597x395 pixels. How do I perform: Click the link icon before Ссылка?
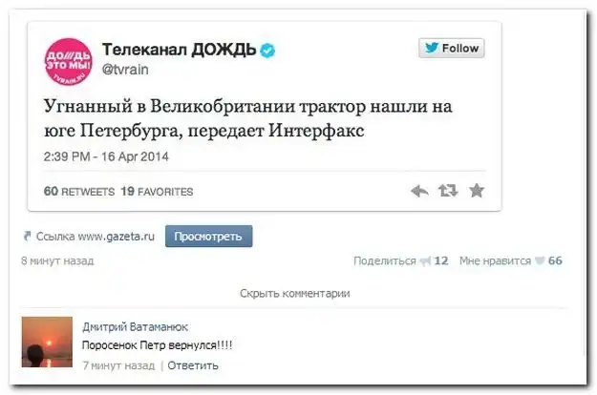[27, 235]
